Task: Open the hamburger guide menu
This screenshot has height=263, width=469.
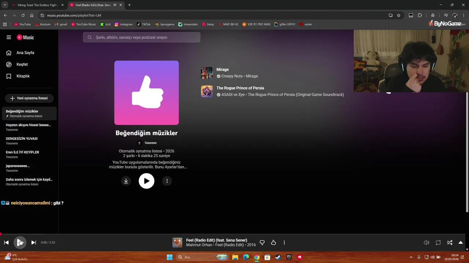Action: click(x=9, y=37)
